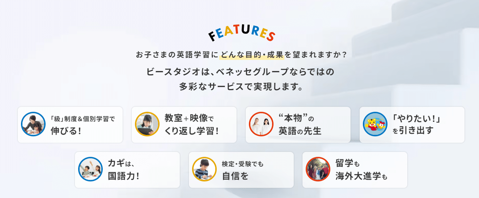Click the colorful FEATURES heading

pos(242,33)
